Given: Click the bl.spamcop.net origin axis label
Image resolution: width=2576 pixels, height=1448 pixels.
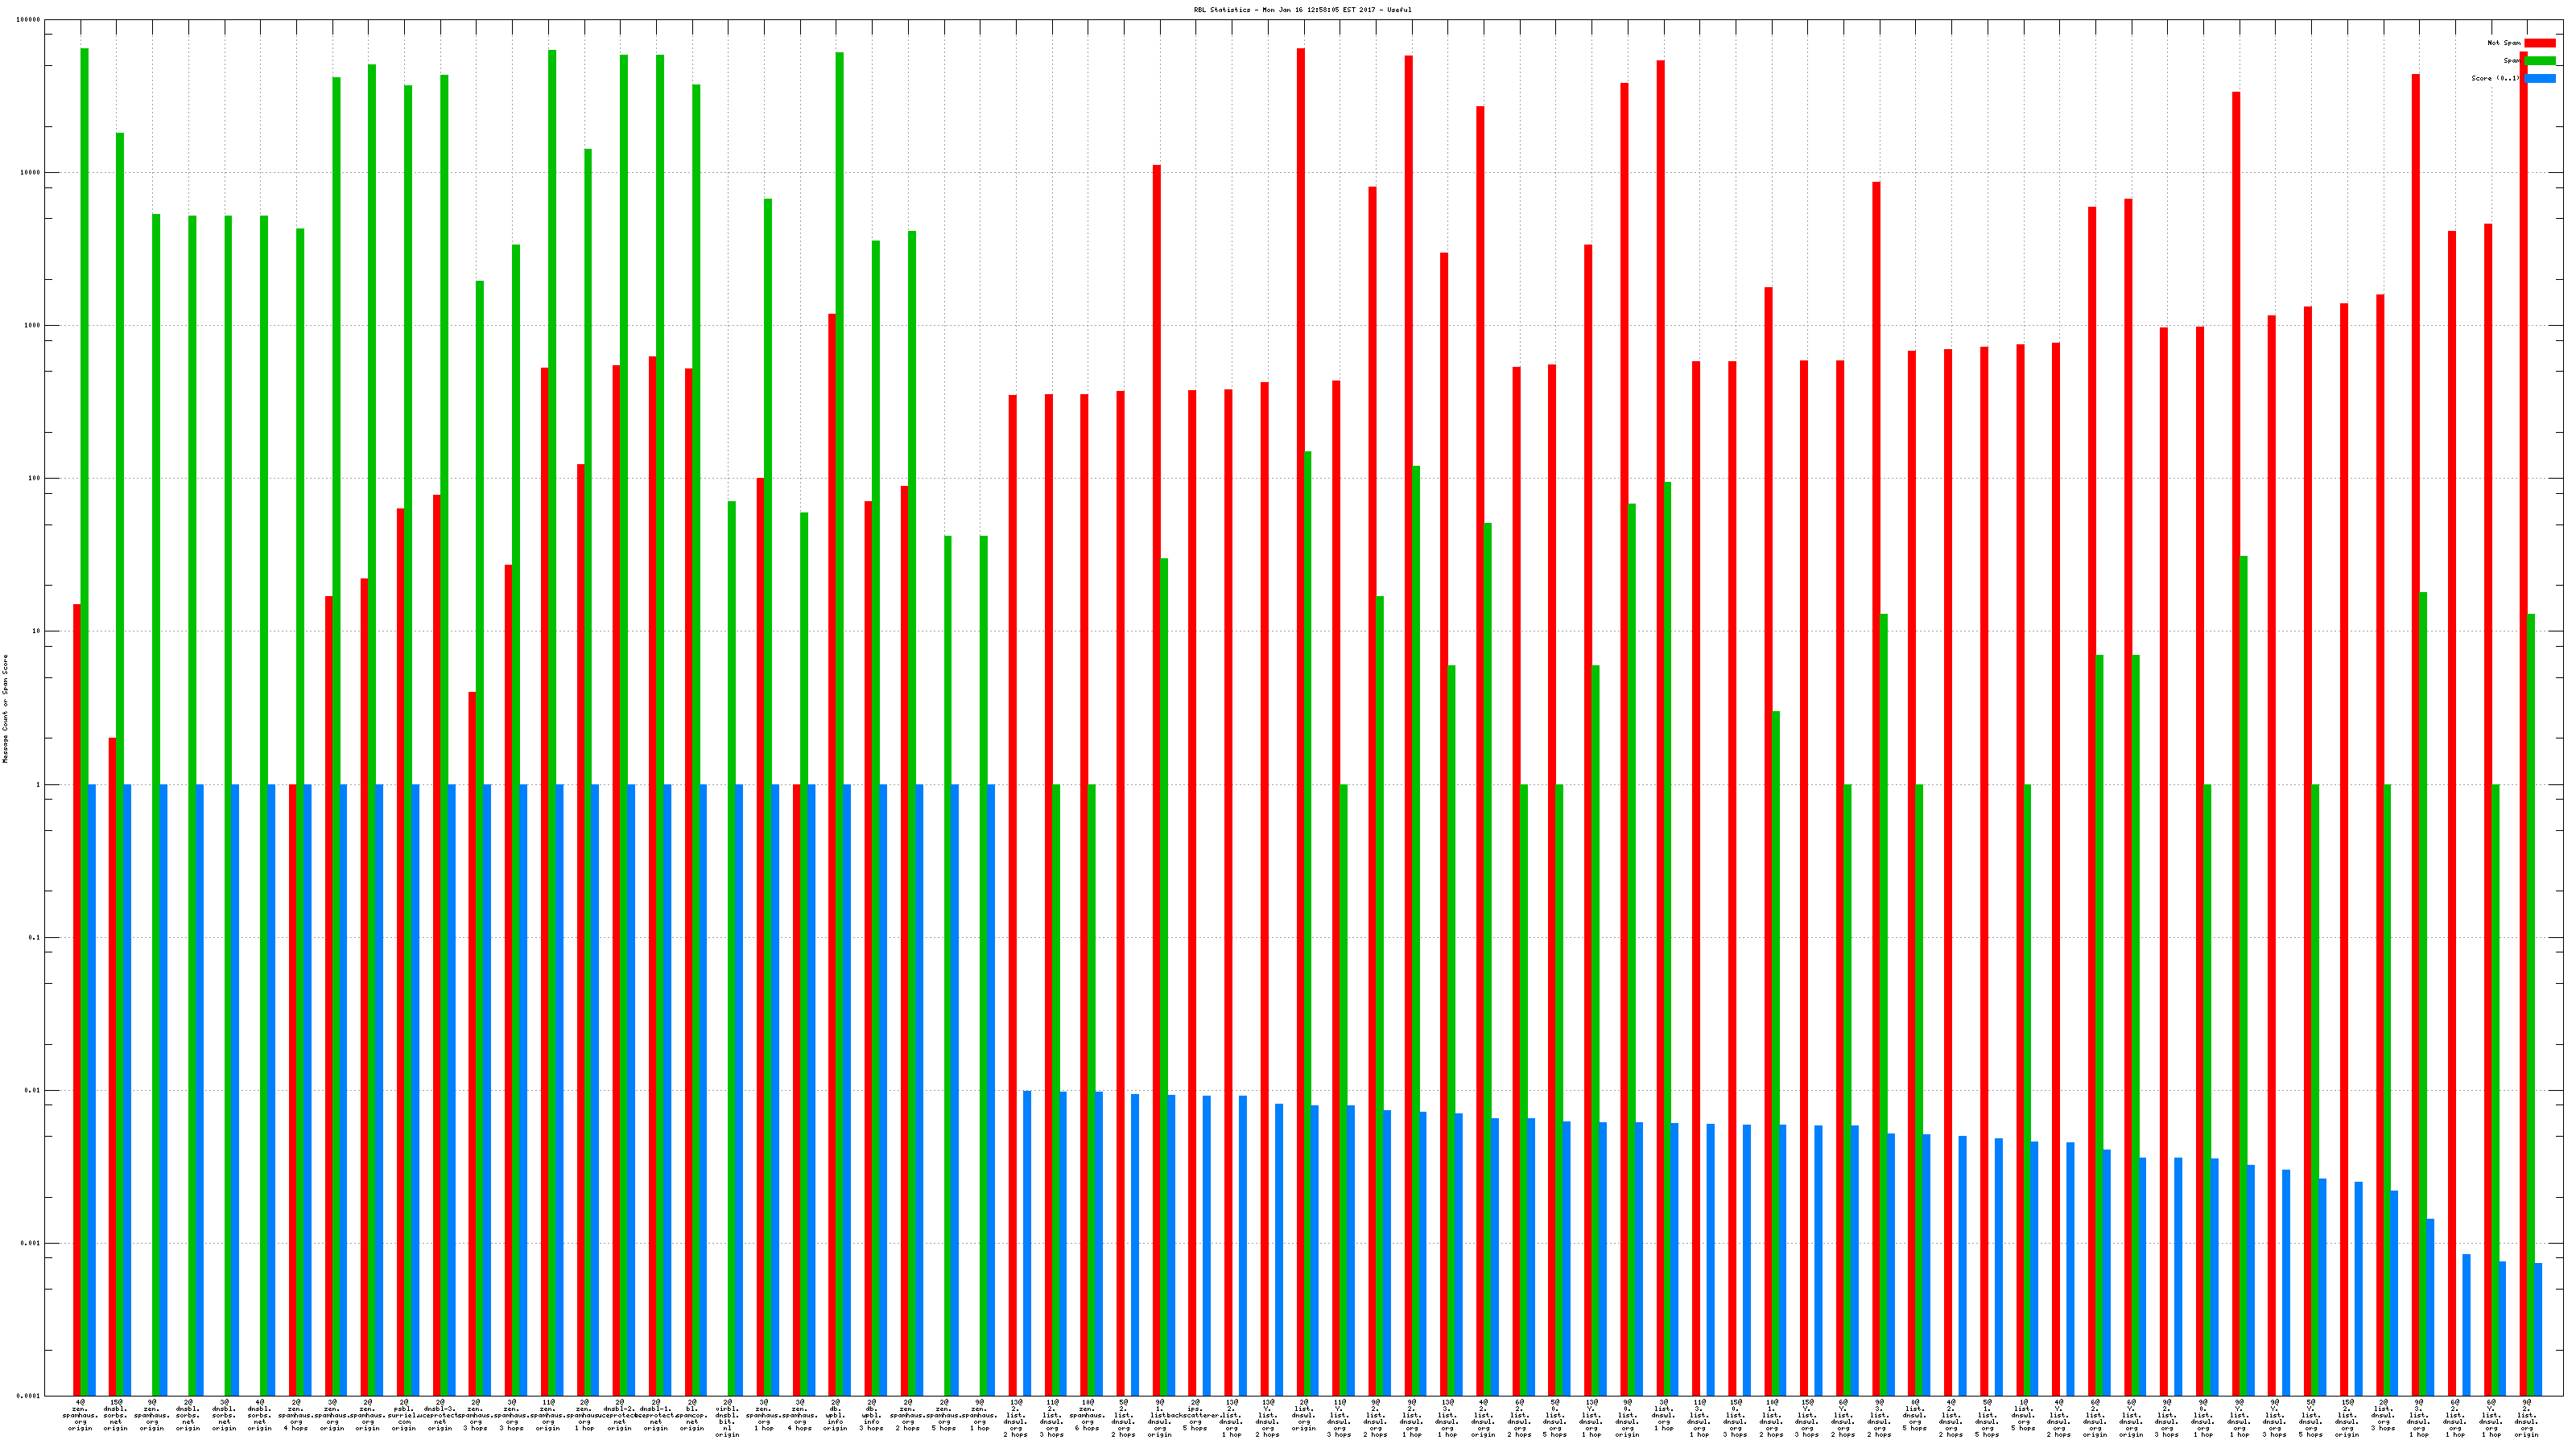Looking at the screenshot, I should tap(692, 1415).
